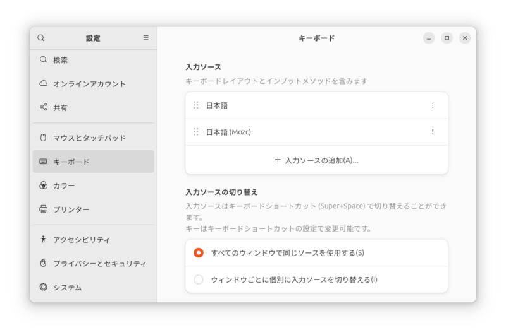Open the three-dot menu for 日本語 (Mozc)
The width and height of the screenshot is (506, 335).
[x=433, y=132]
